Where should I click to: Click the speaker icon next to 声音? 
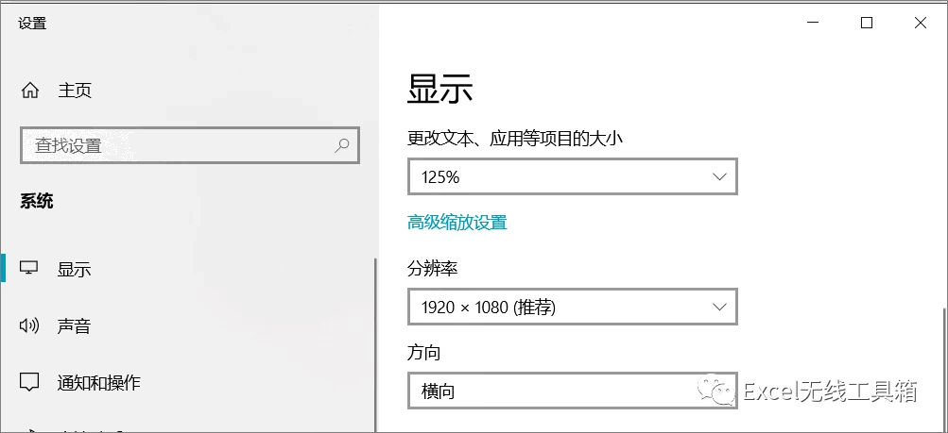[x=29, y=325]
